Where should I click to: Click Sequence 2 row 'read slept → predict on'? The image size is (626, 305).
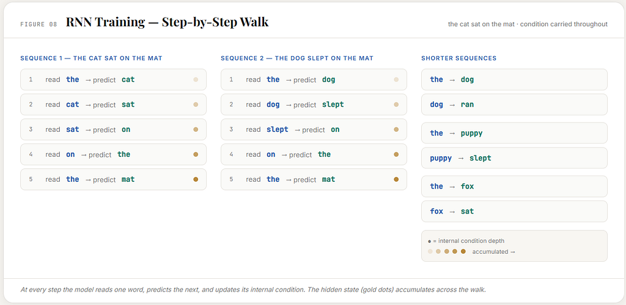point(314,129)
